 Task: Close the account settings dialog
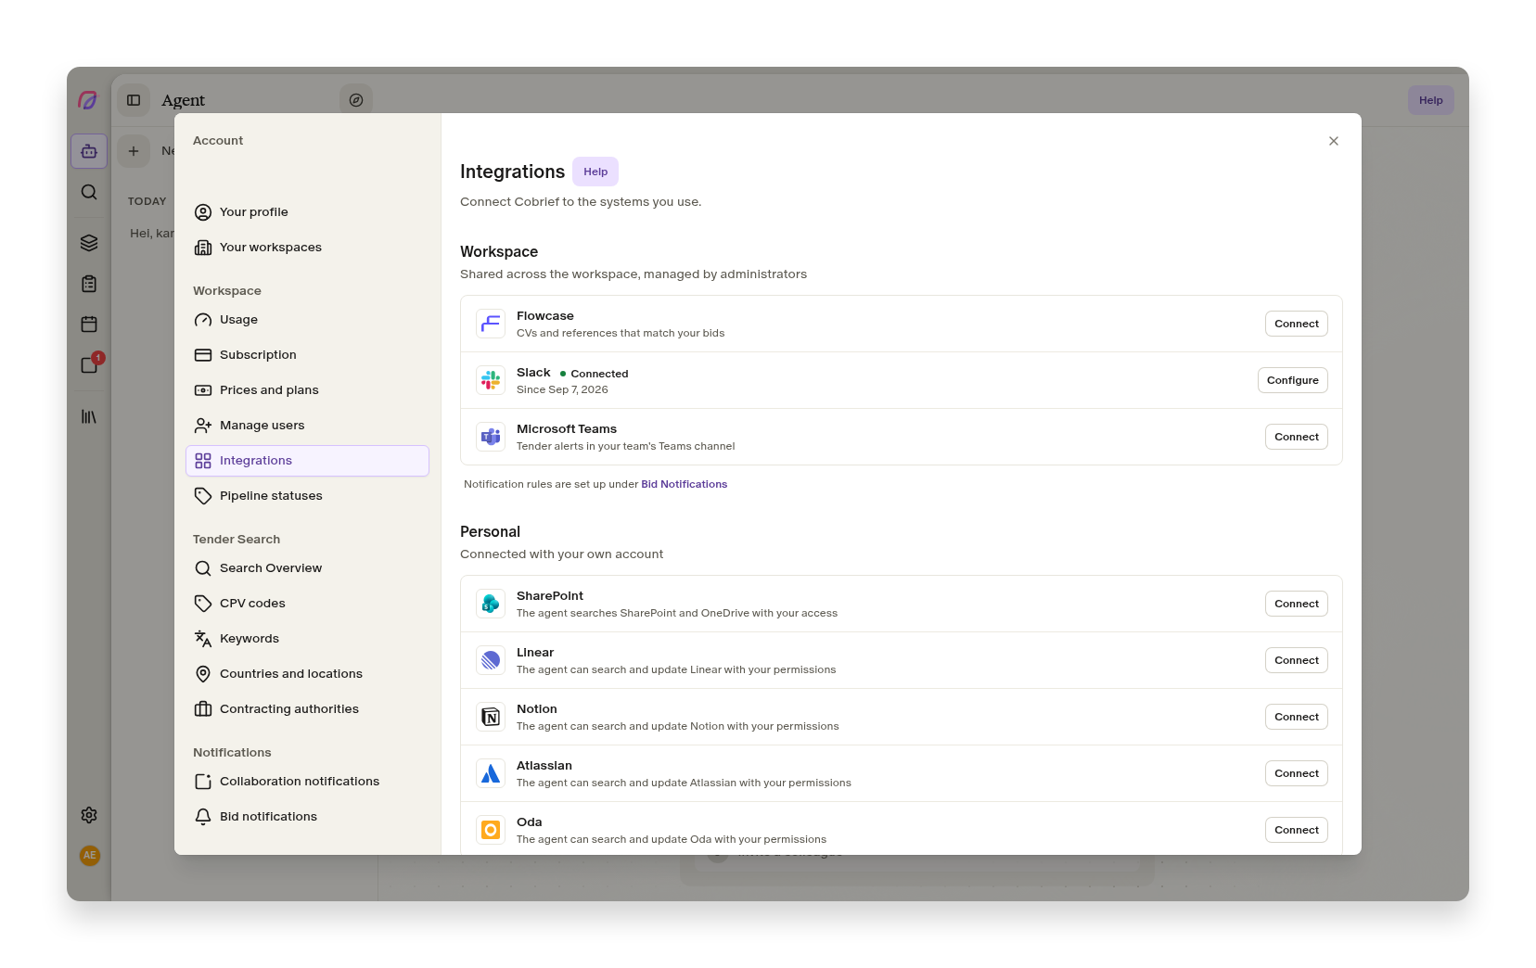point(1334,141)
